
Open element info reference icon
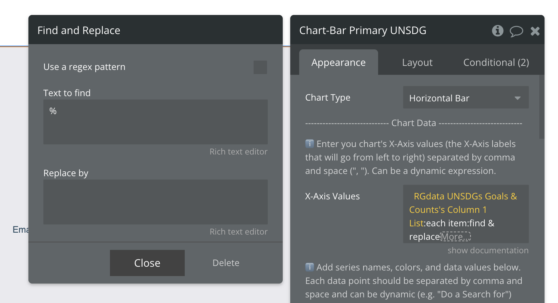[x=497, y=31]
